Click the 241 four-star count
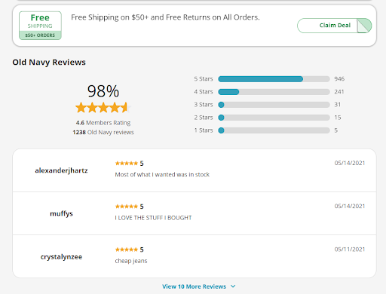The height and width of the screenshot is (294, 386). (x=339, y=92)
